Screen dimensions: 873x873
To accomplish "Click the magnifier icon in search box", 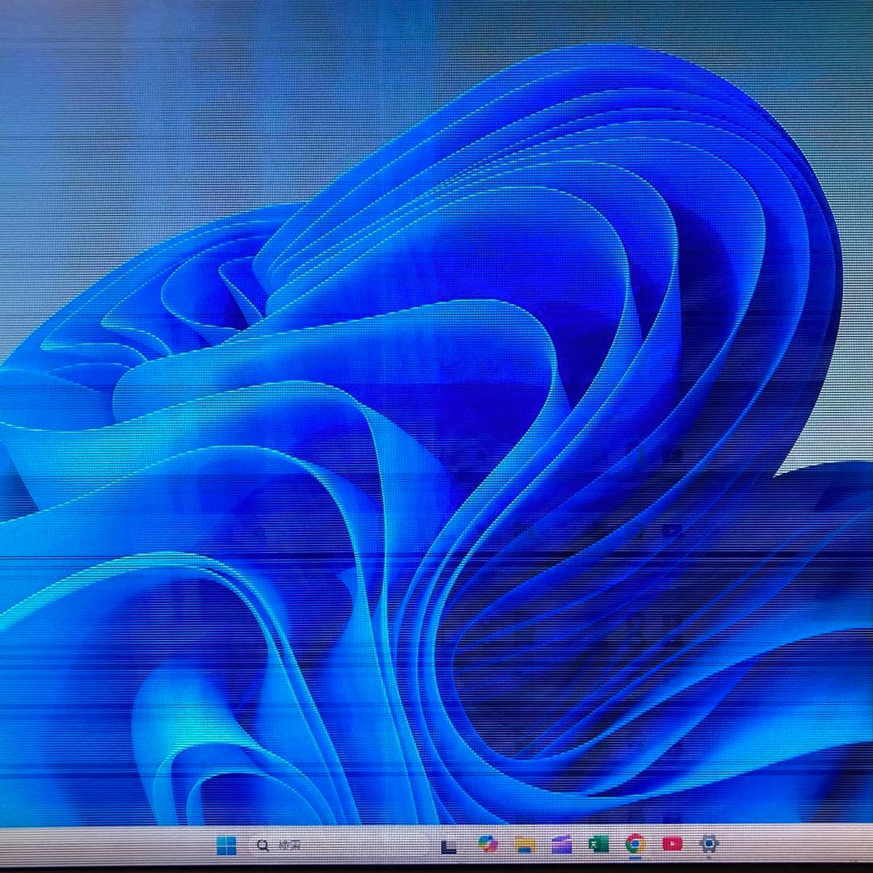I will (263, 846).
